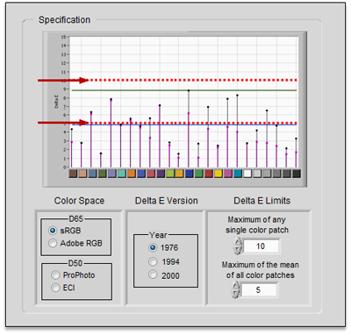Click the green horizontal line in the chart
Viewport: 351px width, 335px height.
184,90
